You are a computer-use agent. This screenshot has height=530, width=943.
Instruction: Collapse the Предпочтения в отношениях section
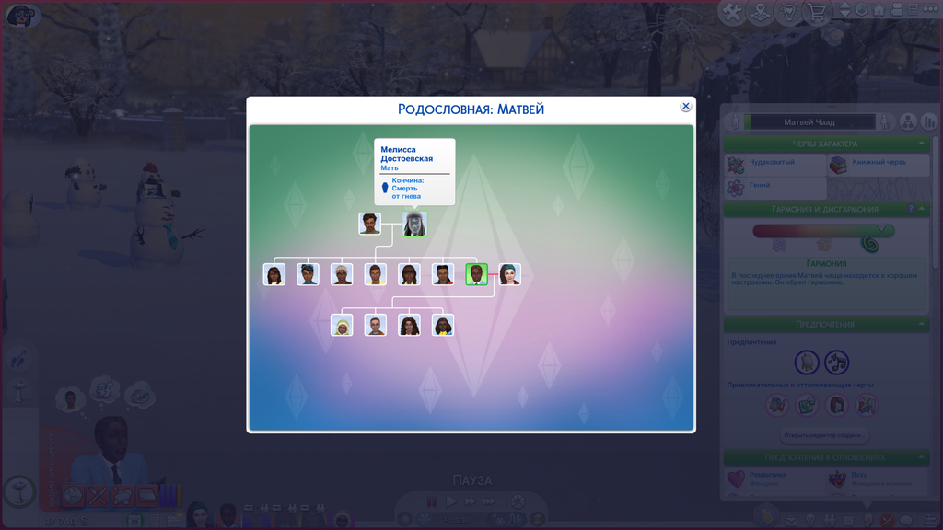tap(921, 457)
